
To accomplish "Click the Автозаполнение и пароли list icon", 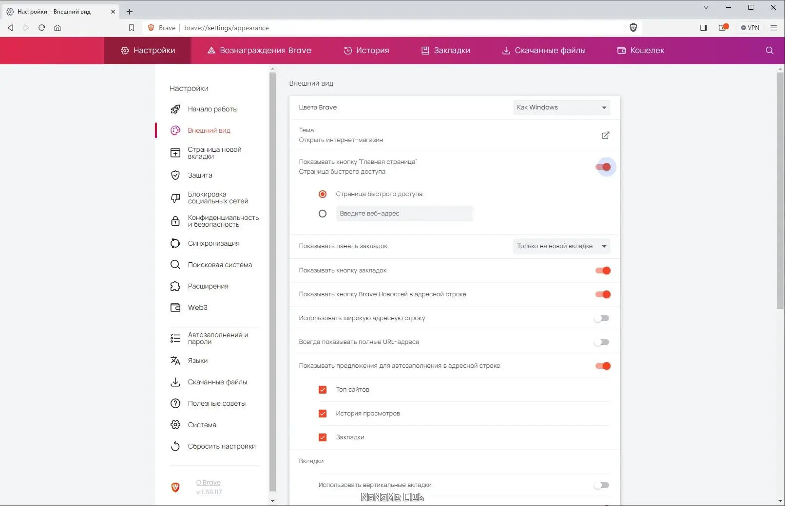I will 175,339.
